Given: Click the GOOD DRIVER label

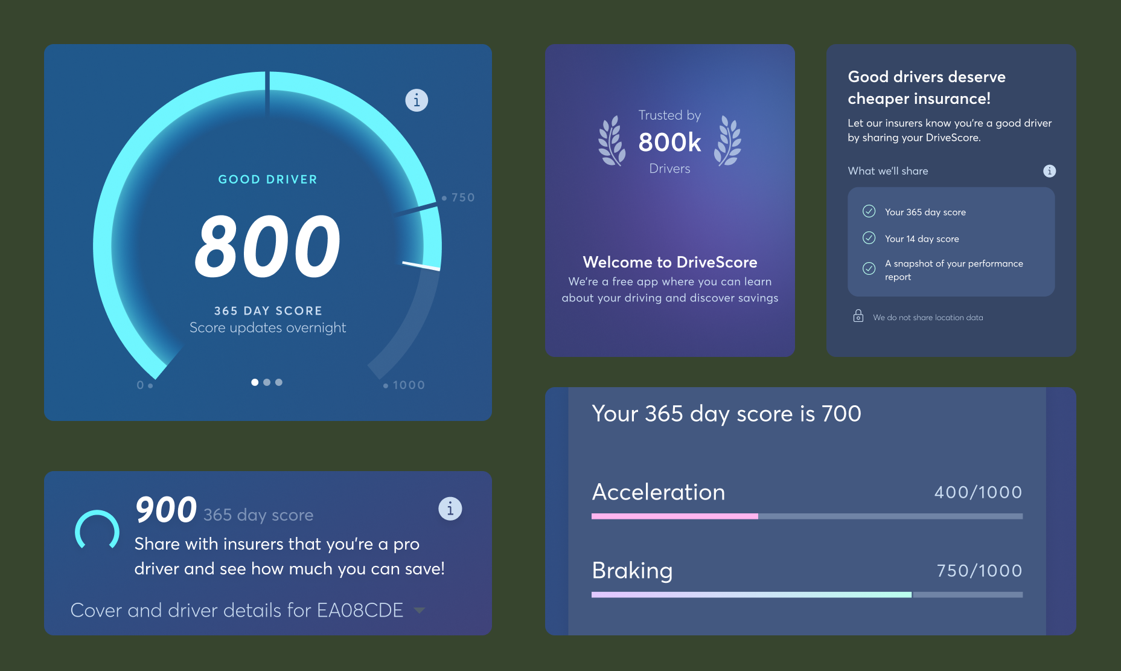Looking at the screenshot, I should [268, 179].
